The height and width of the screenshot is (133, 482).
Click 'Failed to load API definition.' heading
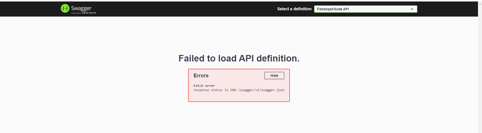239,58
